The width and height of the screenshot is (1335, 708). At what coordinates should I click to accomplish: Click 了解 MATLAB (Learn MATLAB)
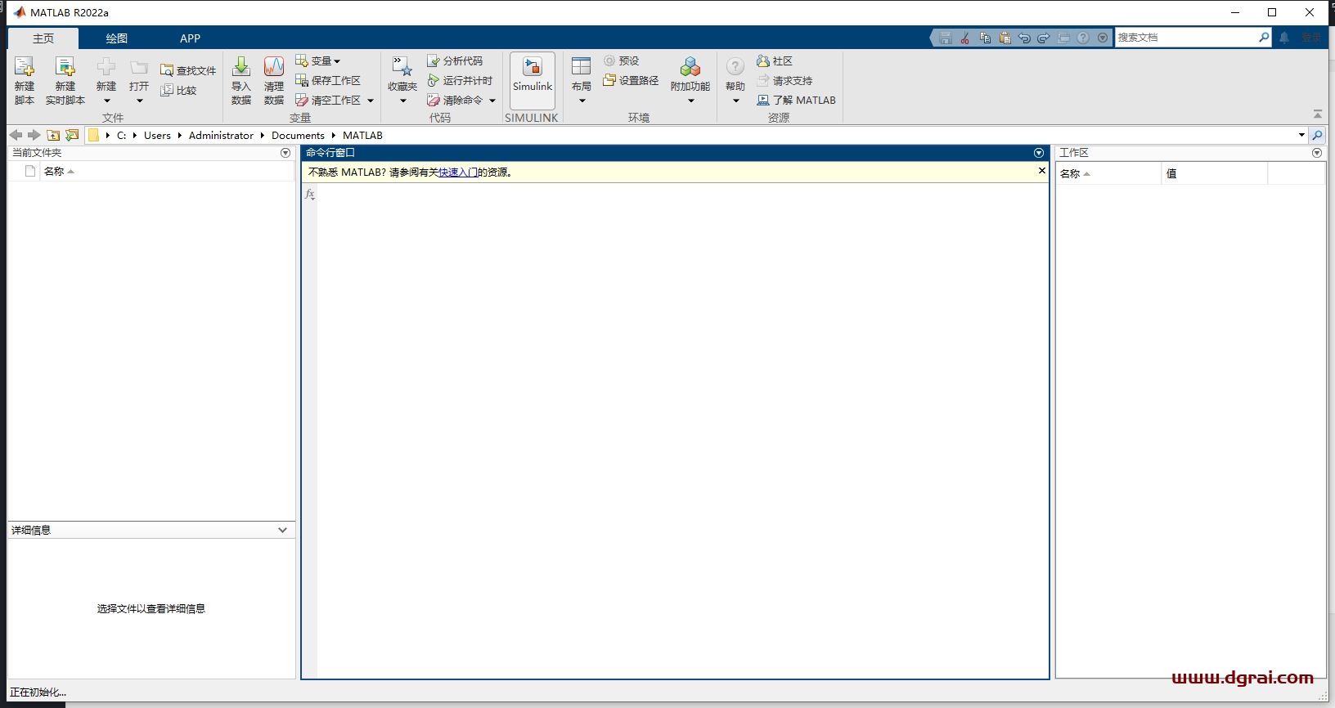[796, 101]
